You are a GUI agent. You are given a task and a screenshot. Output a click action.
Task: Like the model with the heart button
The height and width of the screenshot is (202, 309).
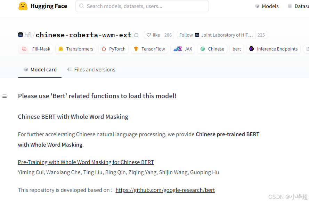point(153,35)
